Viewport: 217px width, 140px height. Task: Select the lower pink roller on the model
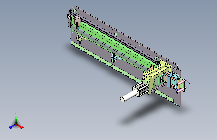tap(181, 90)
